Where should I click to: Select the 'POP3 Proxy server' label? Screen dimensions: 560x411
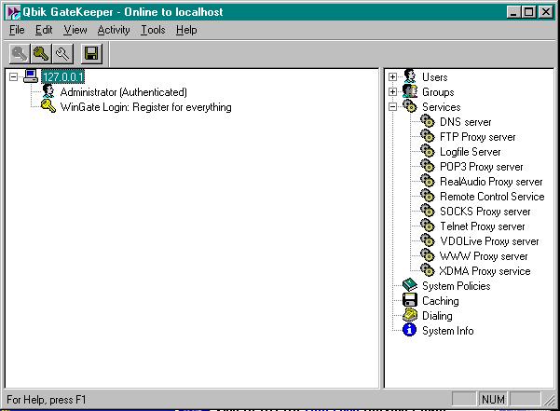click(482, 167)
